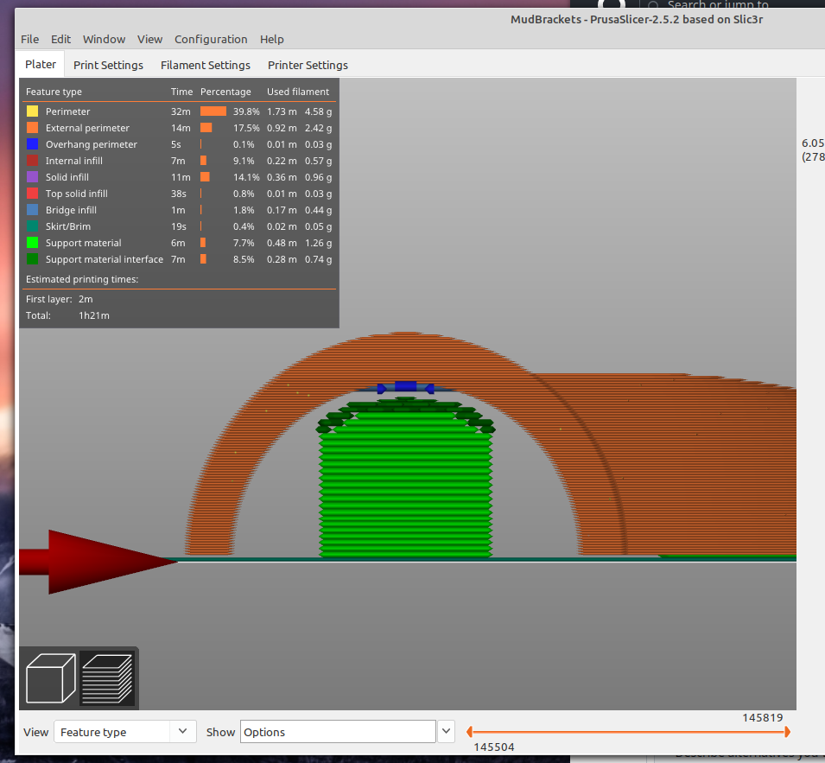Click the horizontal layer range slider track
Image resolution: width=825 pixels, height=763 pixels.
coord(627,731)
